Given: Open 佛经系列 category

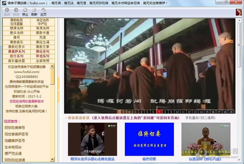Looking at the screenshot, I should click(x=43, y=52).
